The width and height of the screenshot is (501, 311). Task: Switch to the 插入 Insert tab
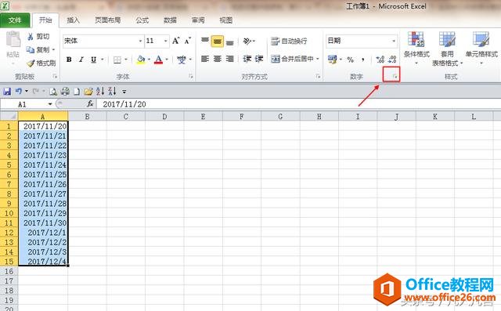(x=73, y=20)
